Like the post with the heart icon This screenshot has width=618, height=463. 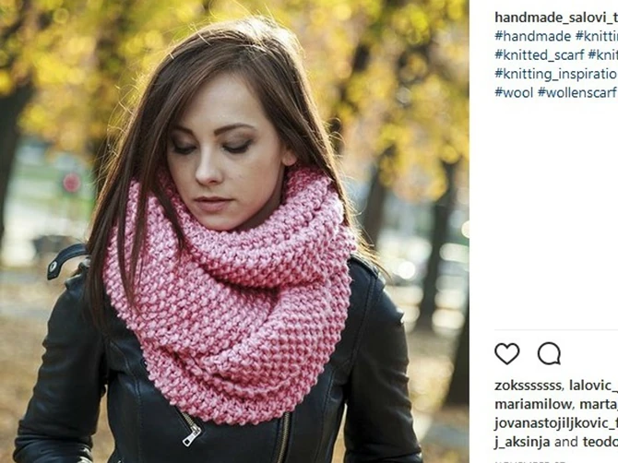(x=507, y=353)
